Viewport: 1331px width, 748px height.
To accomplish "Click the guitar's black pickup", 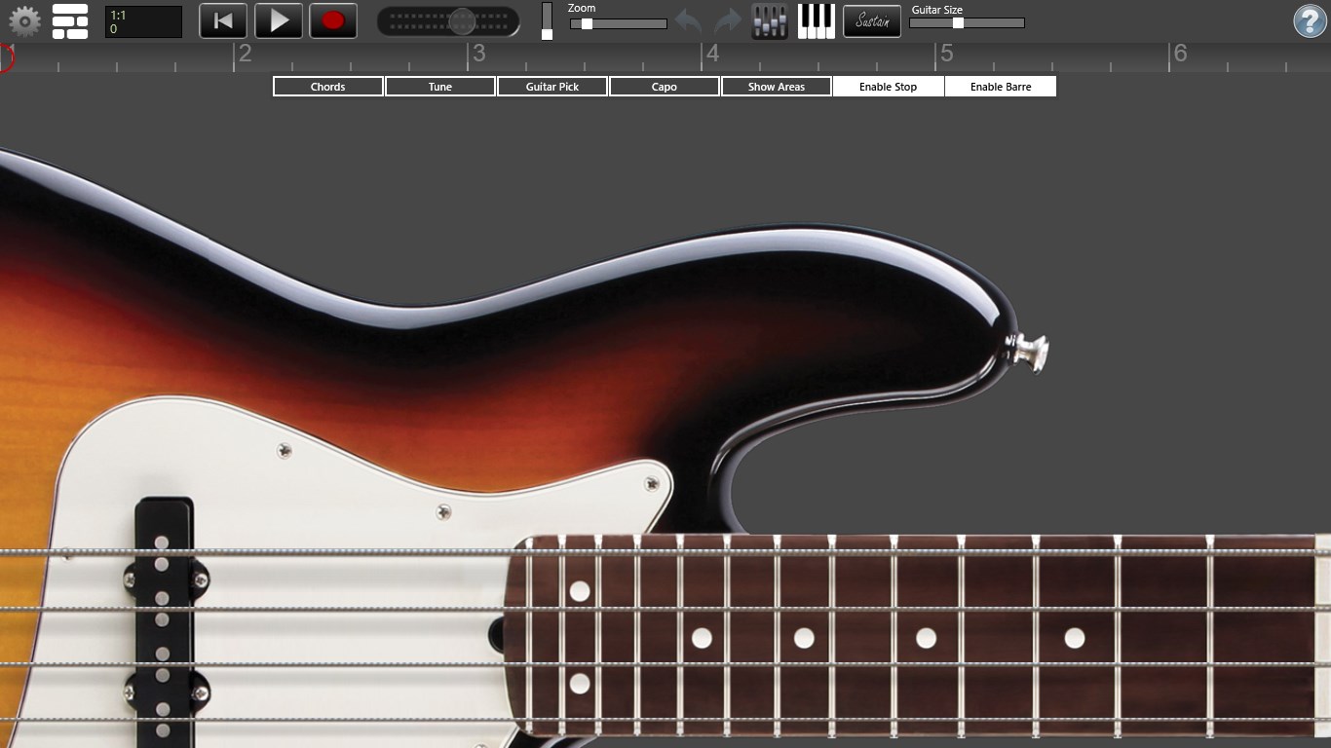I will (x=163, y=623).
